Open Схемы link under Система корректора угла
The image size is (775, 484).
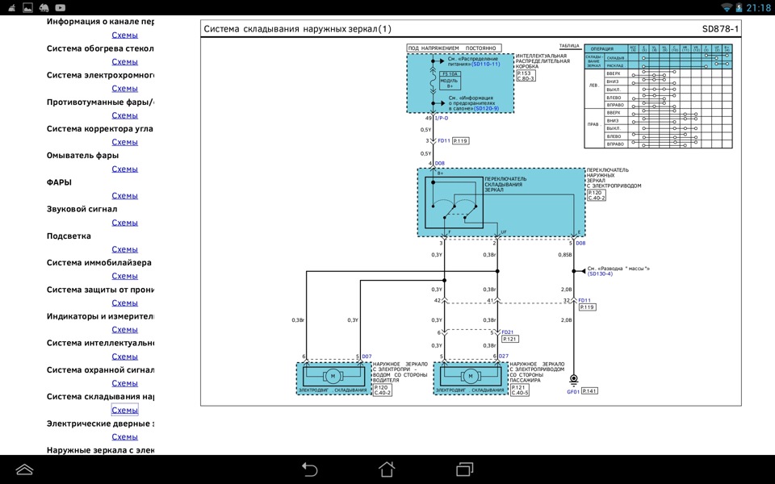click(124, 142)
